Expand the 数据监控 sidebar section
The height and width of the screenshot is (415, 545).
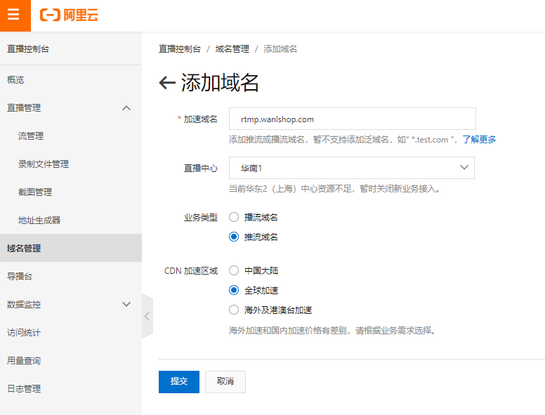point(126,305)
